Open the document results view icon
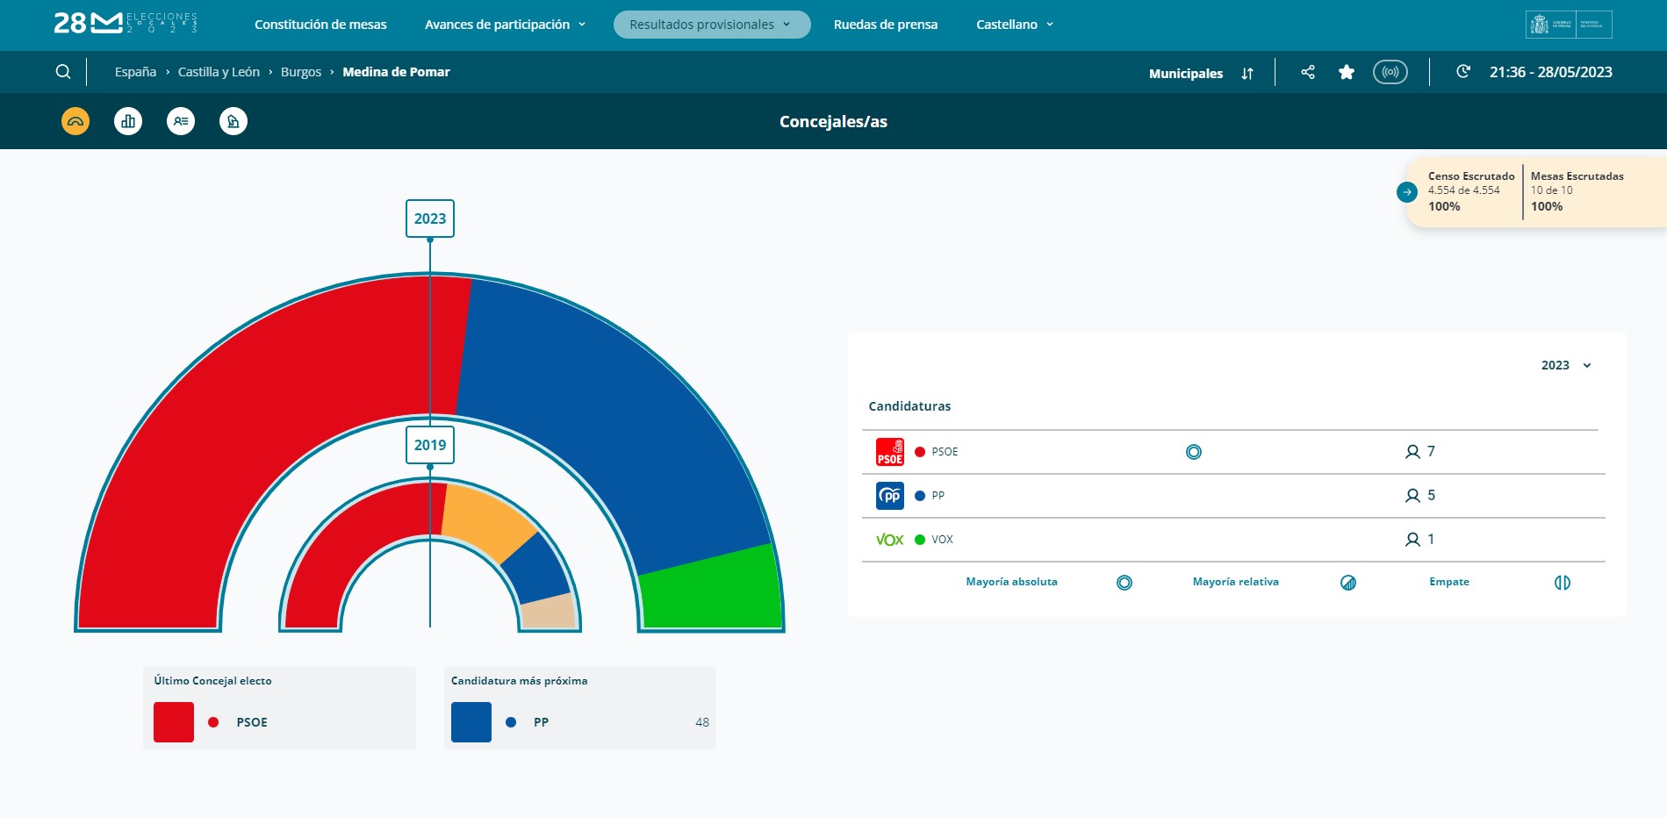This screenshot has height=817, width=1667. [234, 121]
